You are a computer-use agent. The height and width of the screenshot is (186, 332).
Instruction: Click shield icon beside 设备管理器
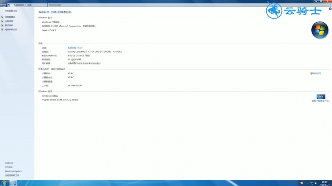click(2, 17)
